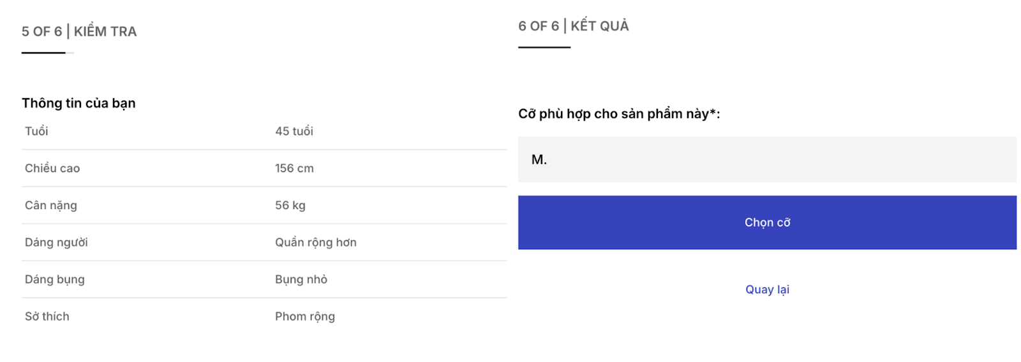Viewport: 1021px width, 362px height.
Task: Click the "Dáng người" row label
Action: [56, 242]
